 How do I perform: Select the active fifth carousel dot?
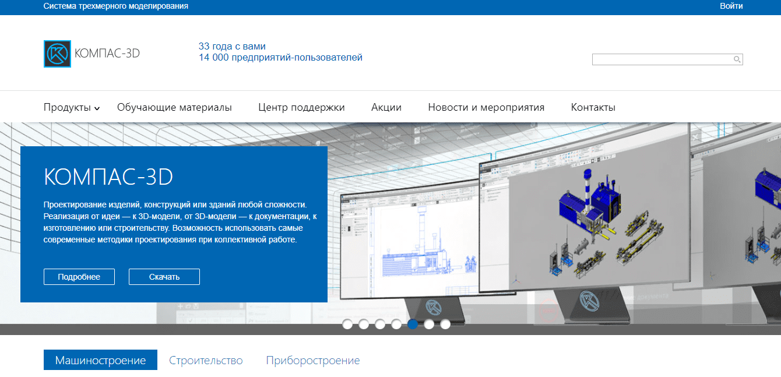click(413, 325)
